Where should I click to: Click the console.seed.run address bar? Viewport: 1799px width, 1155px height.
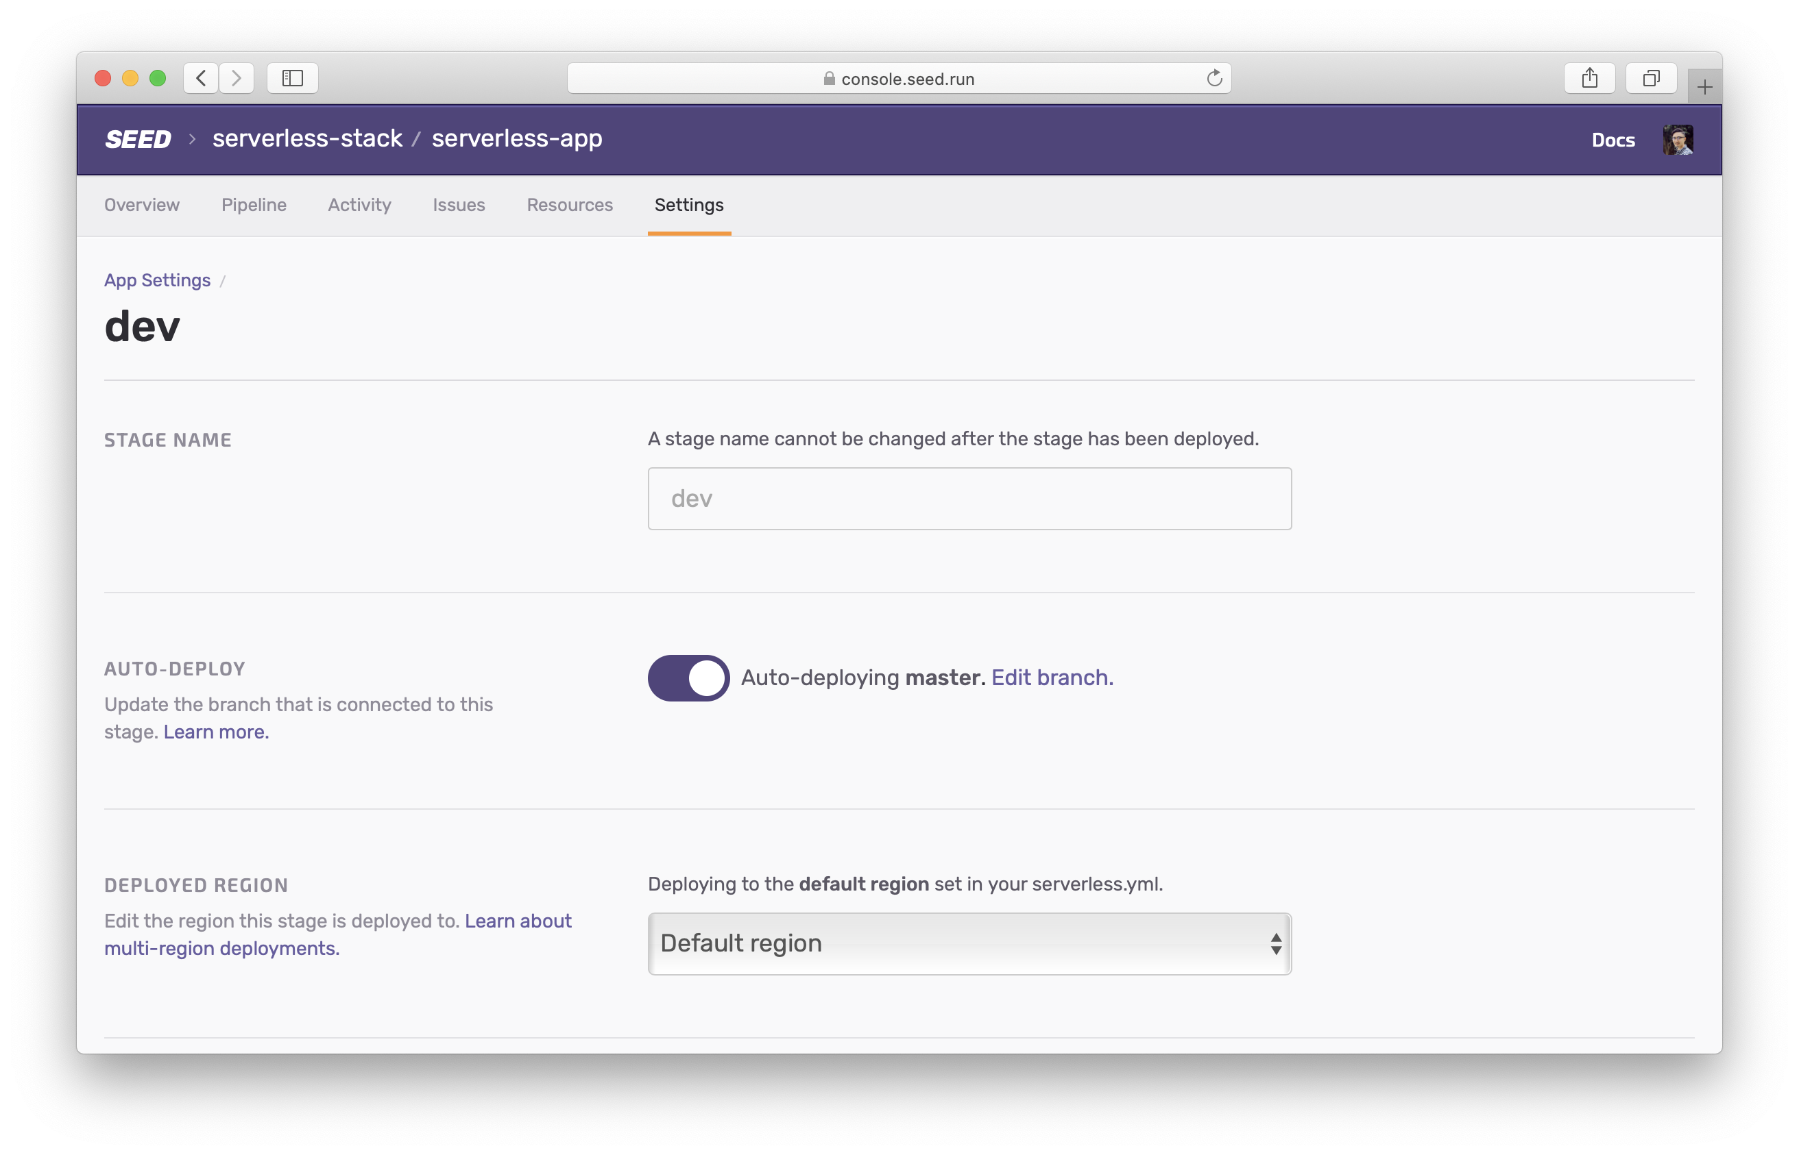(x=898, y=79)
